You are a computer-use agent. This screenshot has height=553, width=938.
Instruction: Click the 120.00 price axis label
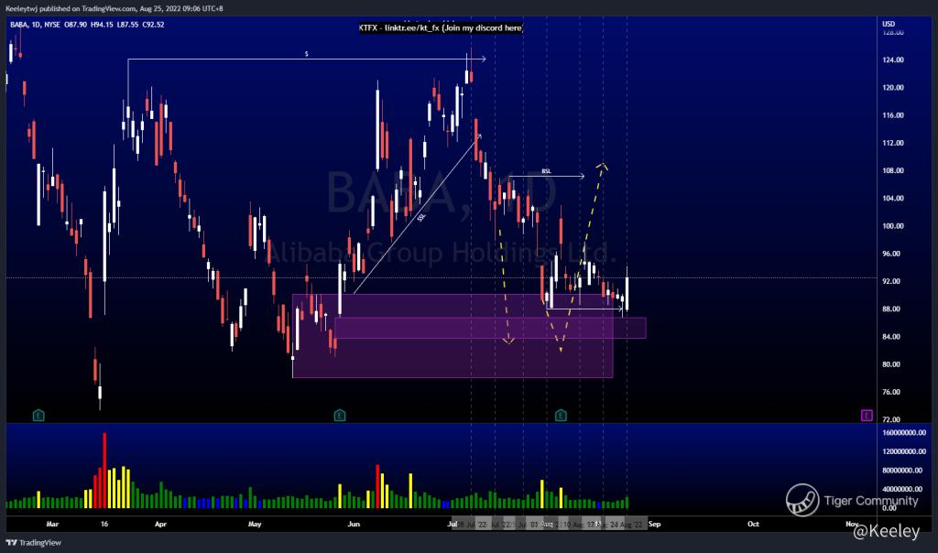click(892, 87)
